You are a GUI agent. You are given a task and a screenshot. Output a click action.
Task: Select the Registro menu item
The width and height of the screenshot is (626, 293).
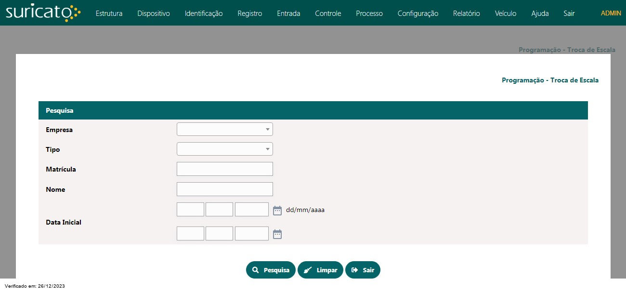pyautogui.click(x=250, y=13)
